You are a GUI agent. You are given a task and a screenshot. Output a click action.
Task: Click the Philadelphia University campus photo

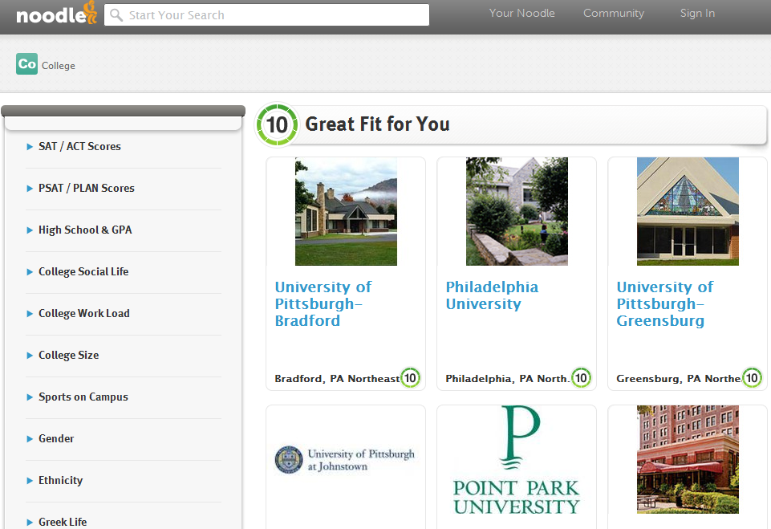517,212
